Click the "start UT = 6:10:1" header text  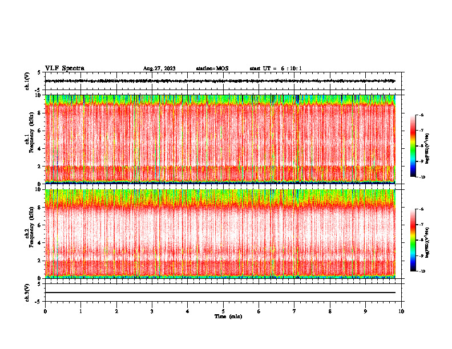tap(275, 68)
